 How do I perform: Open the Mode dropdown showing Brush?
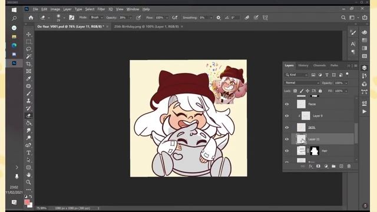tap(97, 18)
